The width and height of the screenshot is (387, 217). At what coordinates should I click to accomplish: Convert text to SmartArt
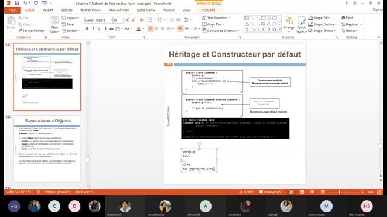[221, 31]
